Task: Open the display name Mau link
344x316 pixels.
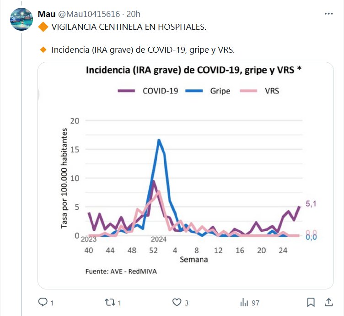Action: tap(47, 14)
